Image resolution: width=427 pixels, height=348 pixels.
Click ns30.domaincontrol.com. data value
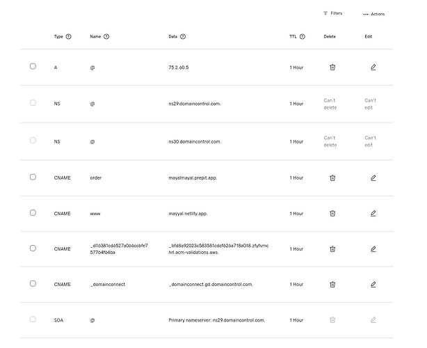(195, 142)
